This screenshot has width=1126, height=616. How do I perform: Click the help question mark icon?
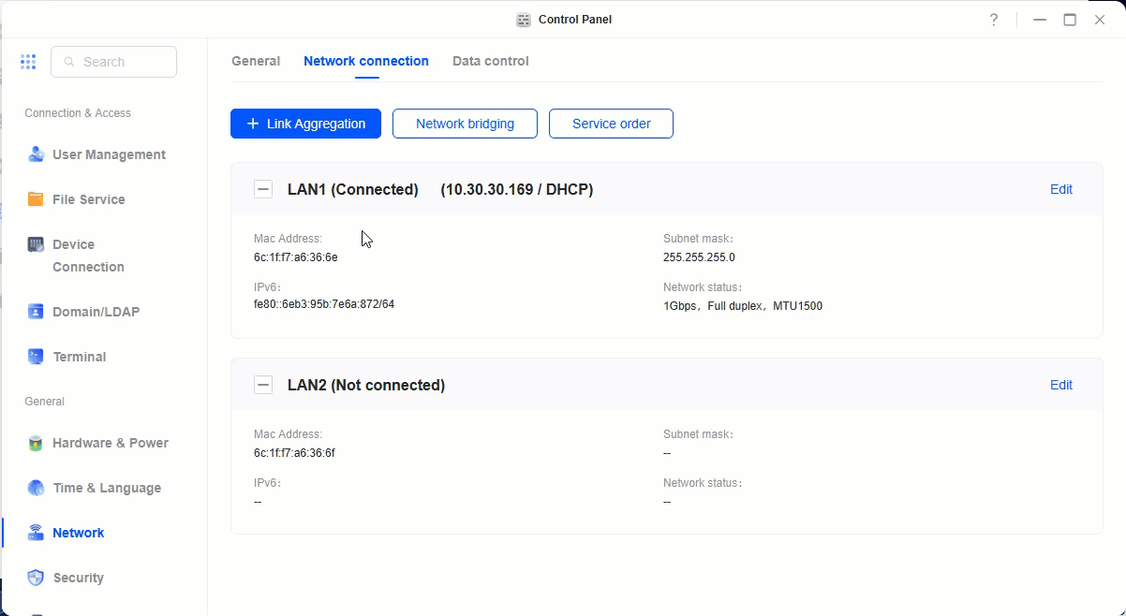tap(994, 19)
